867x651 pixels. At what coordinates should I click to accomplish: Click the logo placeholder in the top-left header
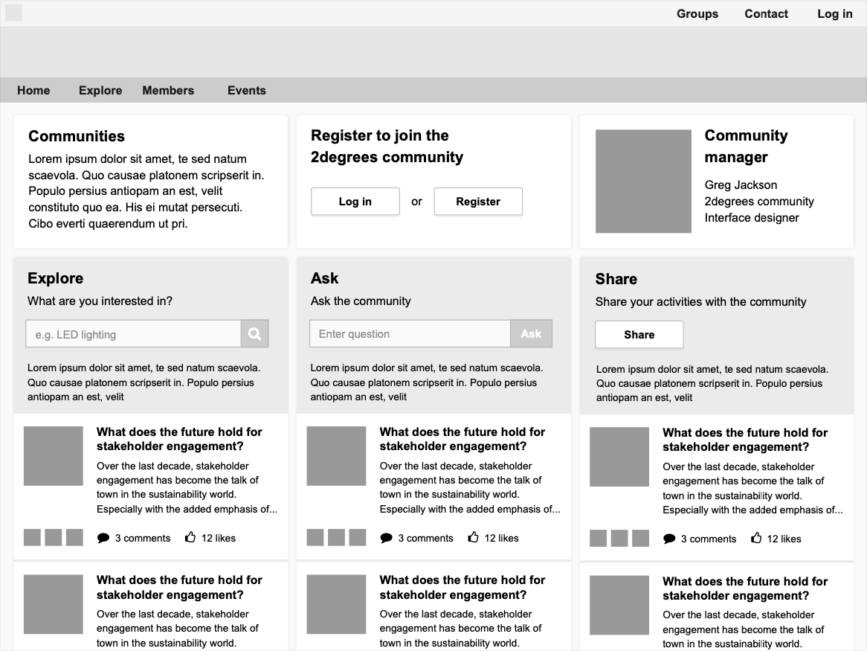coord(13,13)
